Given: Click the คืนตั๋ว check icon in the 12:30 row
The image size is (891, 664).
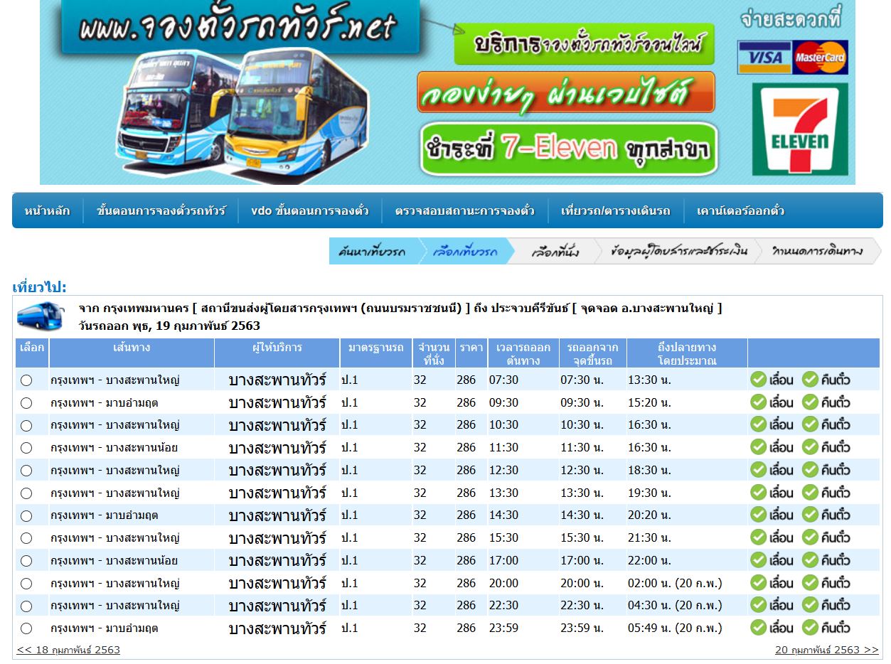Looking at the screenshot, I should [810, 470].
